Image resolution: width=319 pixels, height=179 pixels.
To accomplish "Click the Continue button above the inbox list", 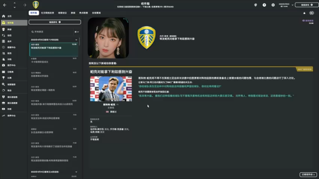I will [55, 22].
